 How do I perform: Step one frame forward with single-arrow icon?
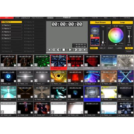pyautogui.click(x=76, y=50)
